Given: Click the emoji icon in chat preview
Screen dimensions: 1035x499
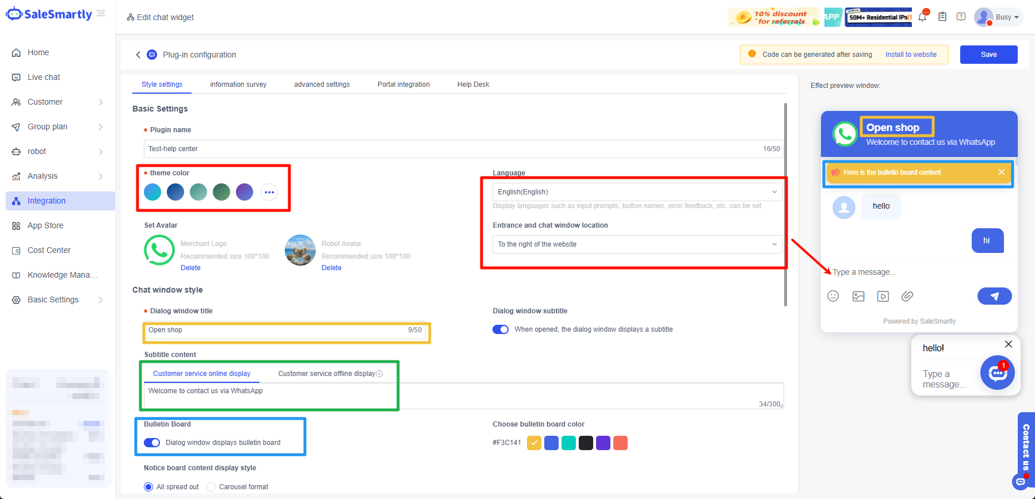Looking at the screenshot, I should (832, 296).
